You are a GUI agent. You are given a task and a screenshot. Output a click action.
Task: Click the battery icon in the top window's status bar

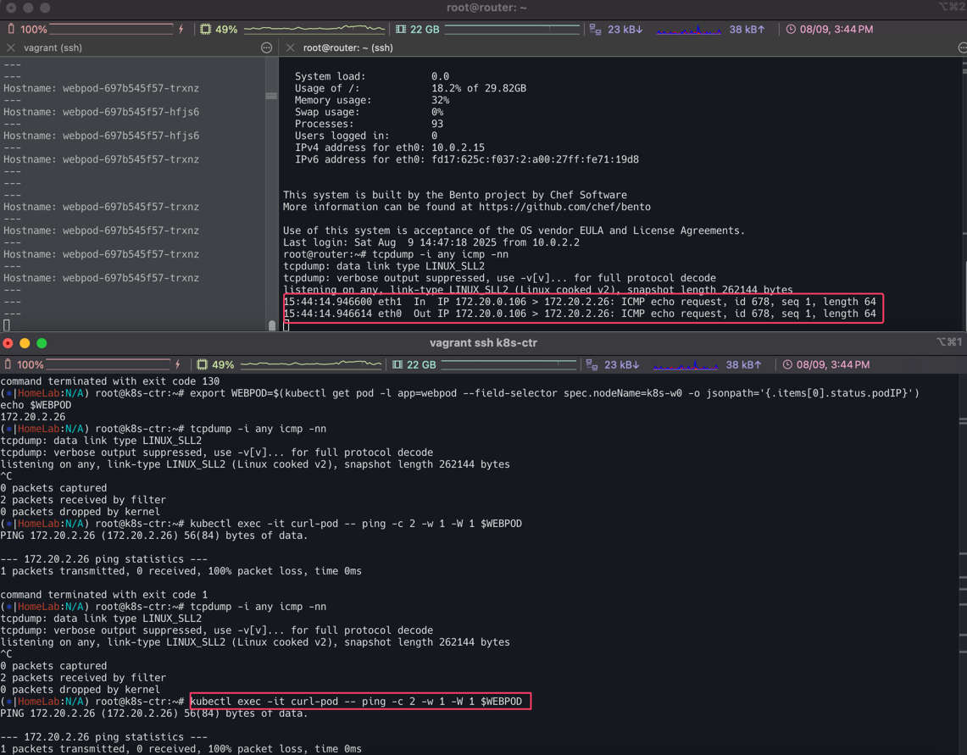pos(11,29)
